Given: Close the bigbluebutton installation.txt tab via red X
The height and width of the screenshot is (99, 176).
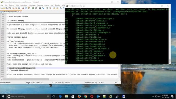Looking at the screenshot, I should coord(21,12).
